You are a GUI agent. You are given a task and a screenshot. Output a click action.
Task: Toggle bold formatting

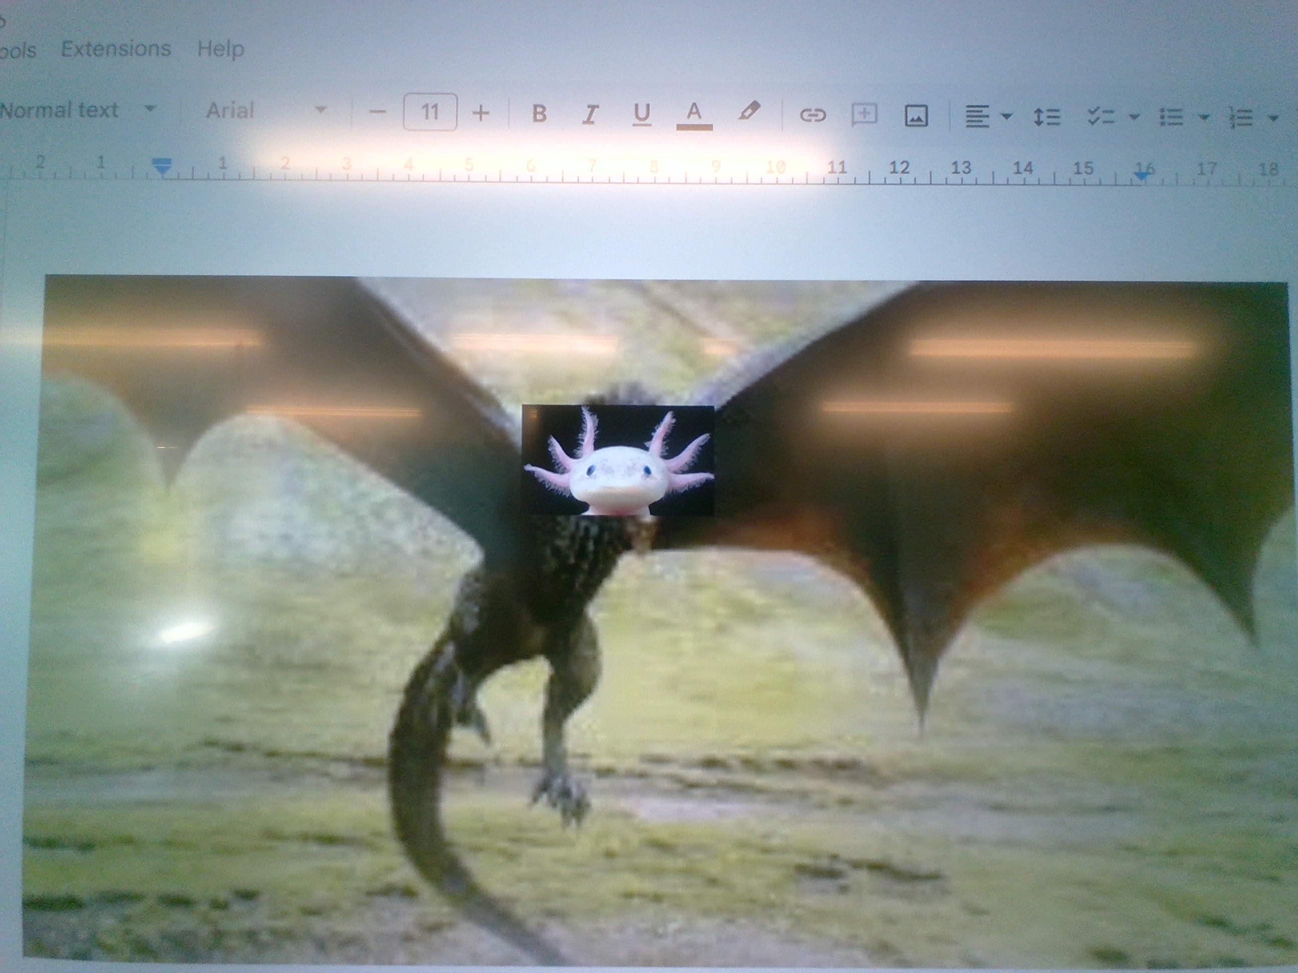click(x=539, y=113)
